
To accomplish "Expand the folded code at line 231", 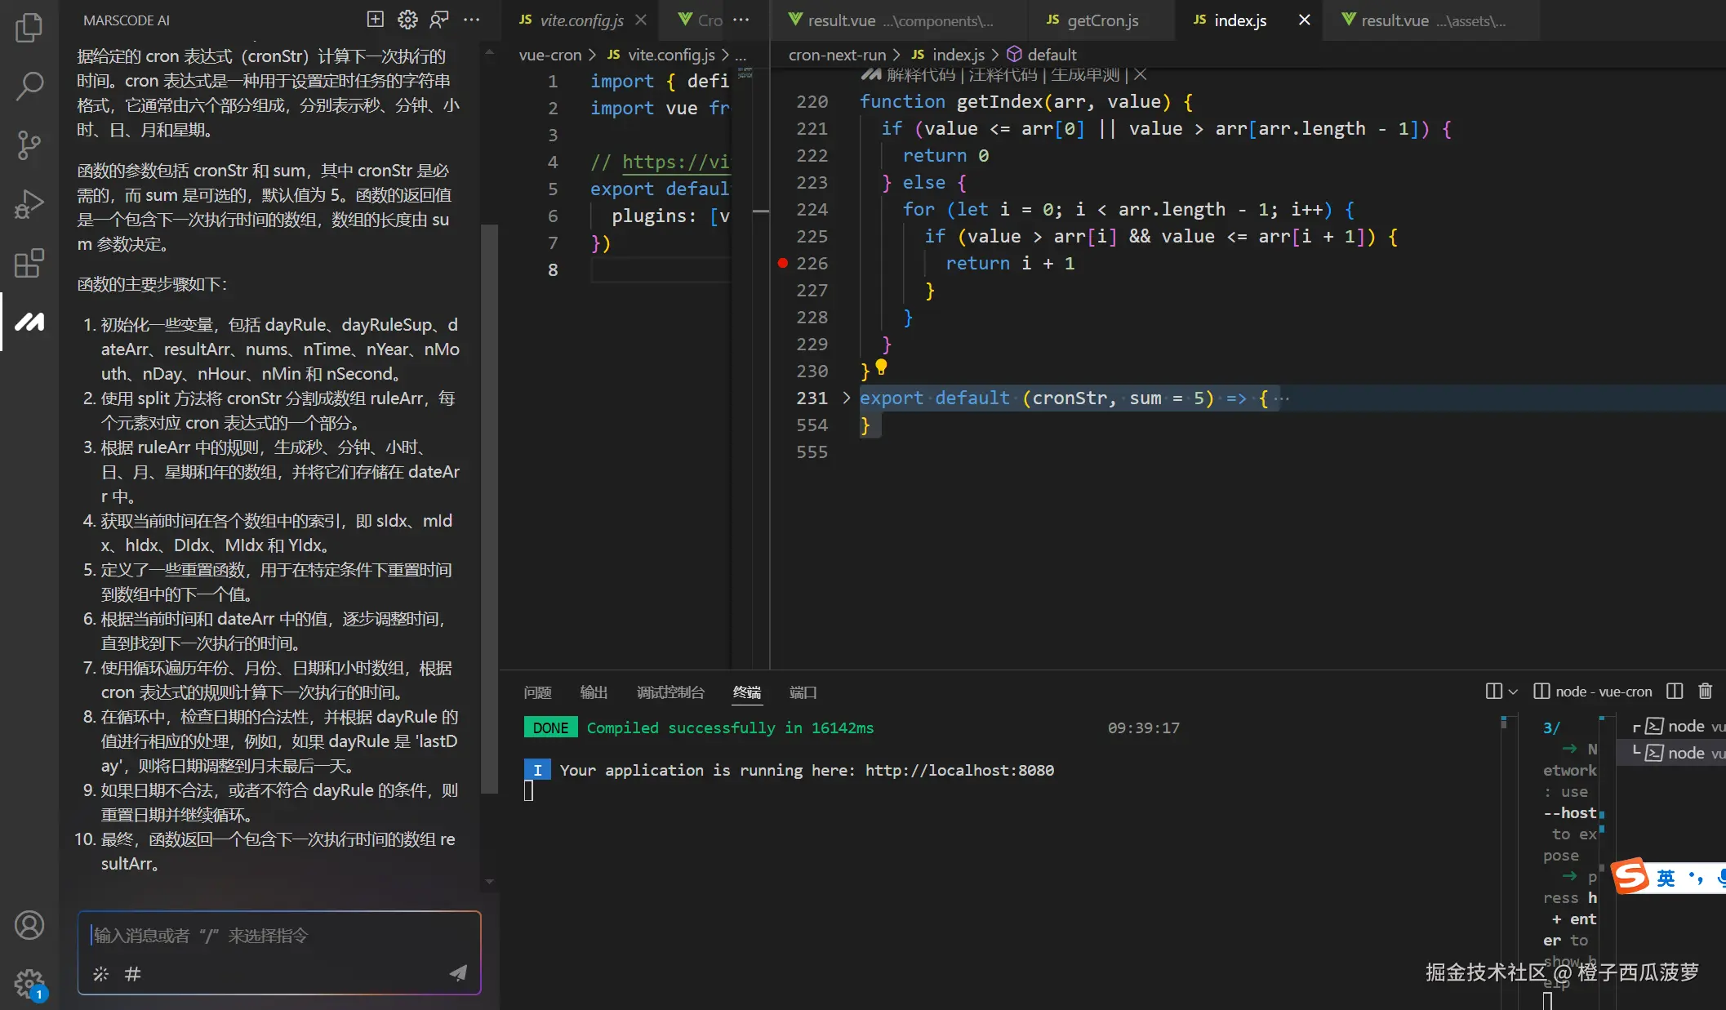I will (847, 398).
